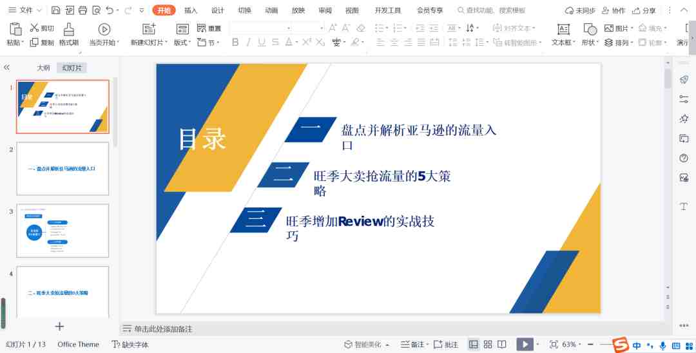Open the Design (设计) tab

[218, 10]
